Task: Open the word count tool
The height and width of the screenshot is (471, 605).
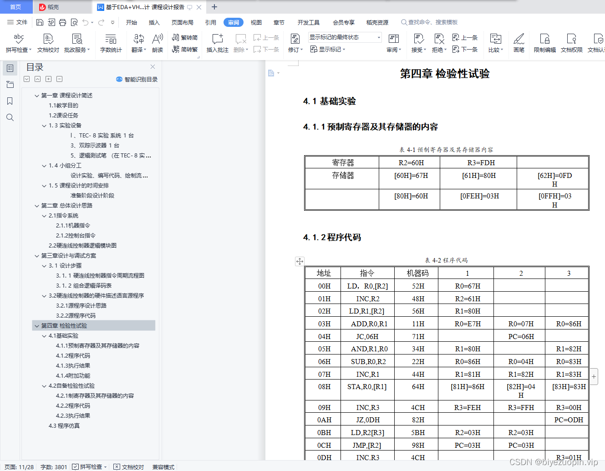Action: pyautogui.click(x=111, y=43)
